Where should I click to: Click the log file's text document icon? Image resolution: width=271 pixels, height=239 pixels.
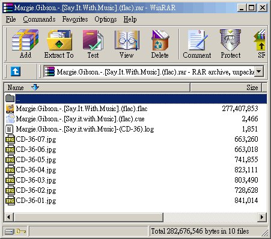click(10, 129)
